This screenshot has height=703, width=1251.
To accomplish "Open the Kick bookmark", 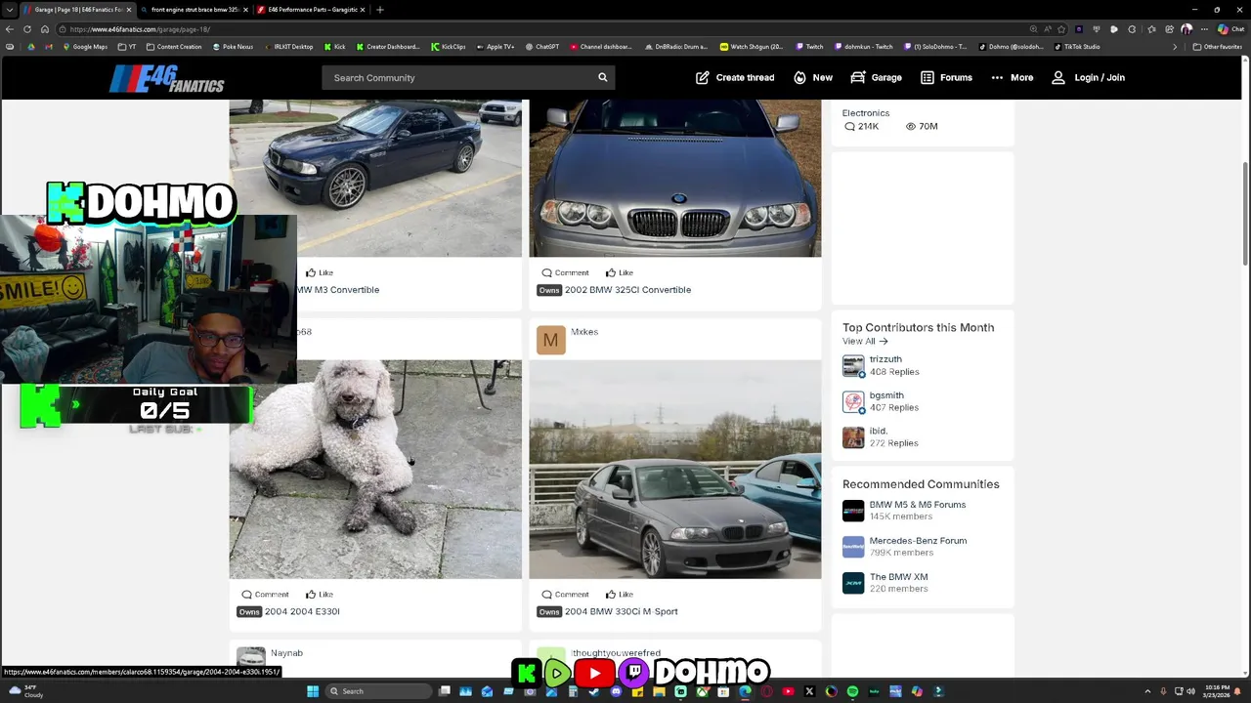I will click(x=334, y=47).
